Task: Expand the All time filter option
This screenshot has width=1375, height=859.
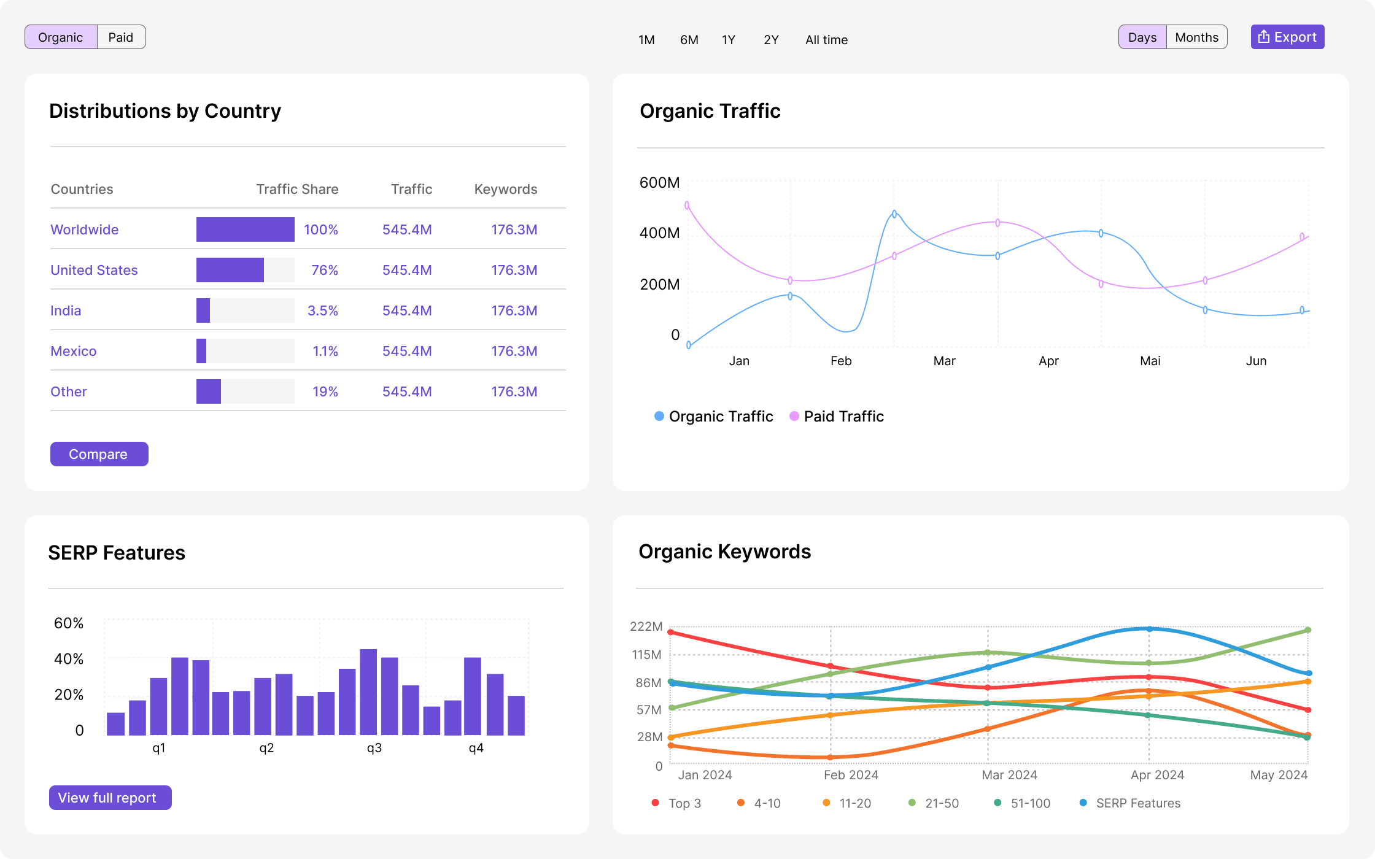Action: 827,39
